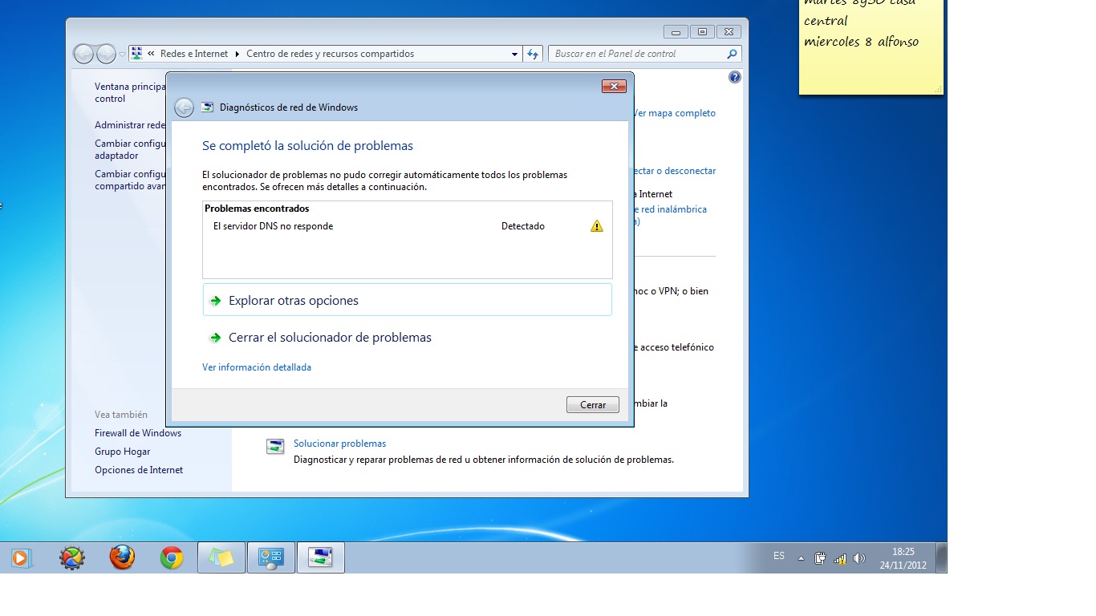Open the ES language selector
Viewport: 1096px width, 616px height.
pos(778,556)
